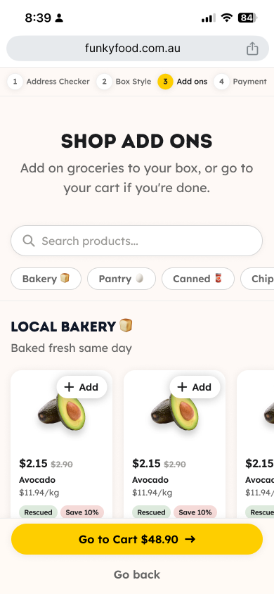Filter by Pantry category chip
The image size is (274, 594).
122,279
